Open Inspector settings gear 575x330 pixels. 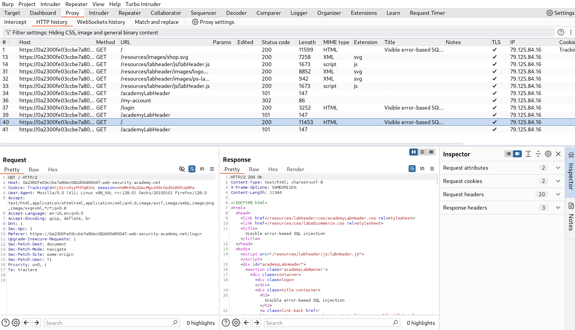click(x=548, y=154)
